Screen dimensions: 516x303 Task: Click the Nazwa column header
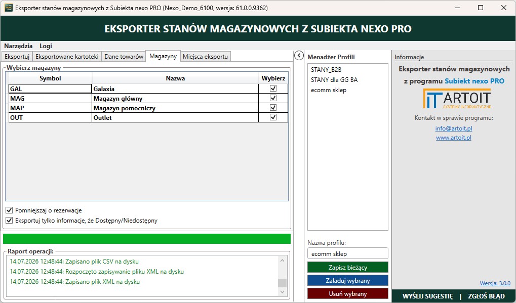pyautogui.click(x=175, y=78)
